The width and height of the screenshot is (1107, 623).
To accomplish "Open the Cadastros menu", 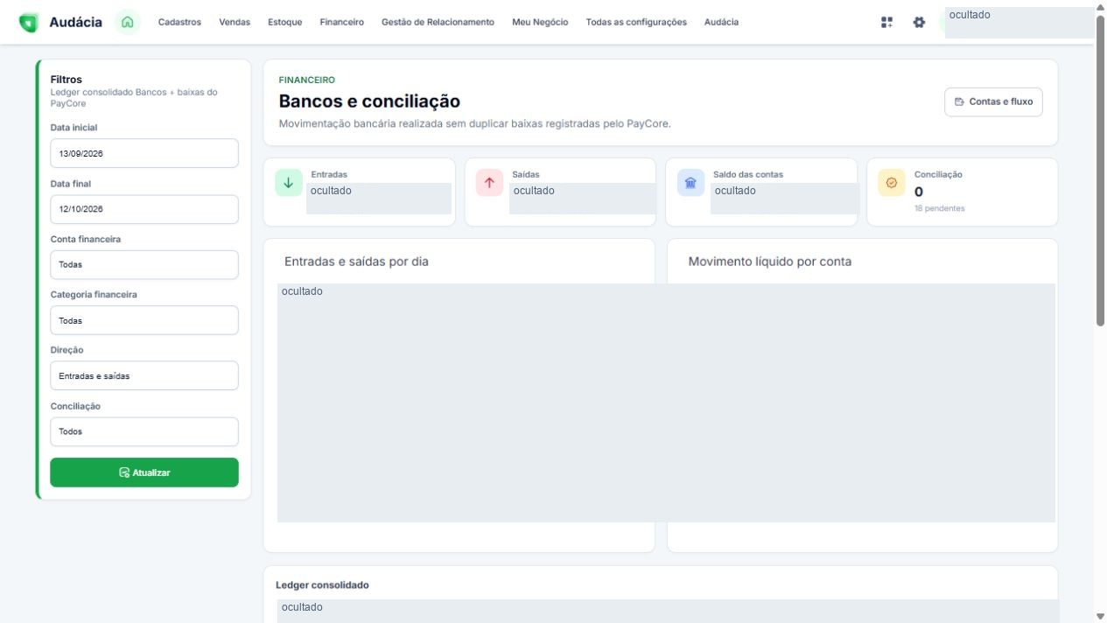I will 179,22.
